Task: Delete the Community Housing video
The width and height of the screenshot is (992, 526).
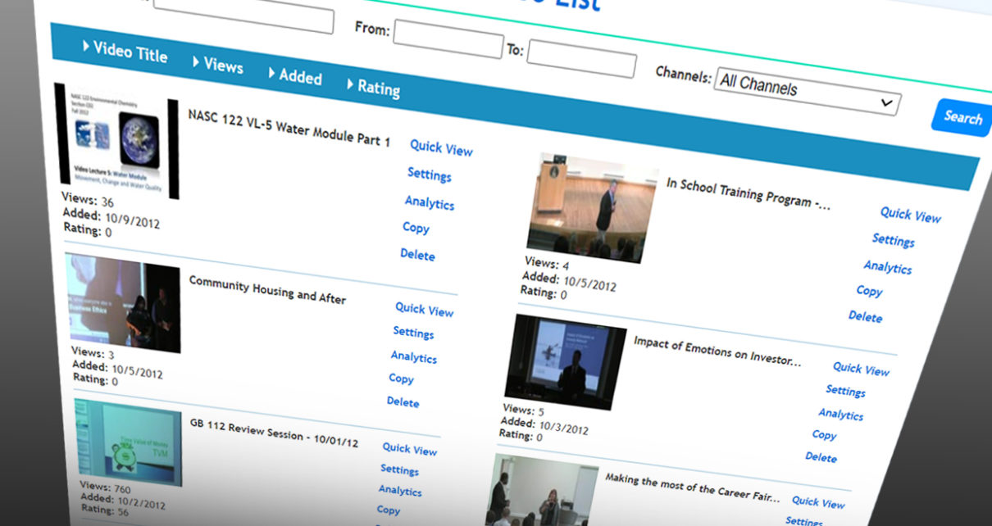Action: [403, 401]
